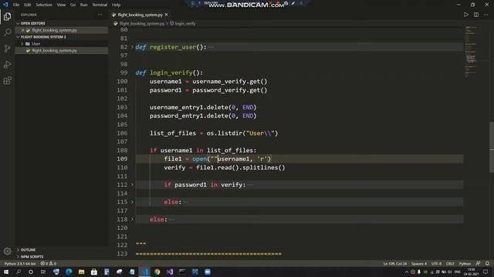494x277 pixels.
Task: Change end of line sequence CRLF
Action: [x=450, y=263]
